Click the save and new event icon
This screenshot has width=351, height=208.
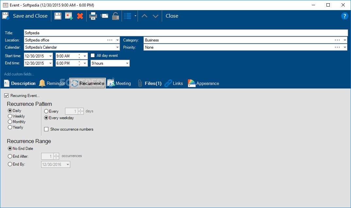[69, 16]
